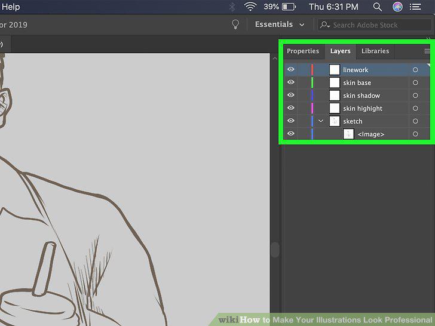Viewport: 435px width, 326px height.
Task: Switch to the Properties tab
Action: [303, 51]
